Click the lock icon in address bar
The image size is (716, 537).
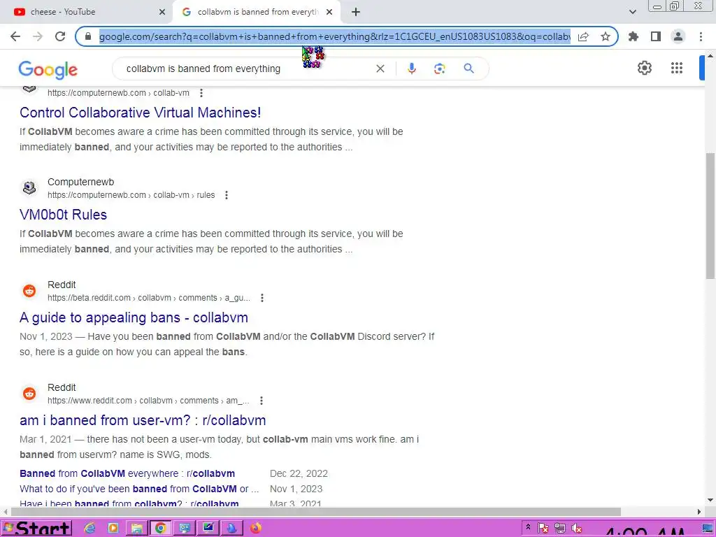click(x=88, y=36)
